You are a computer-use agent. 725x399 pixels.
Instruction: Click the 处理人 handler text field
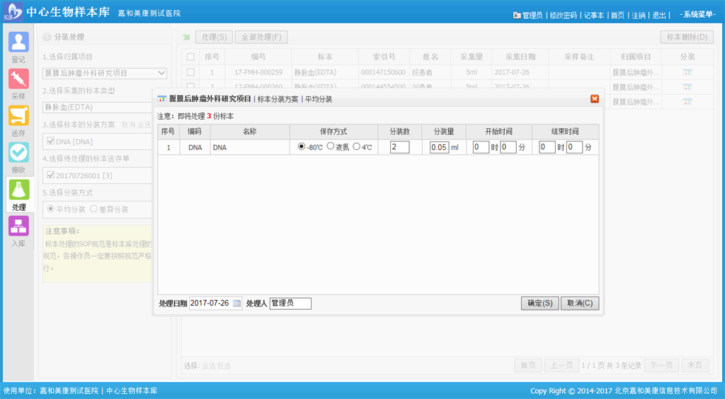pyautogui.click(x=290, y=303)
